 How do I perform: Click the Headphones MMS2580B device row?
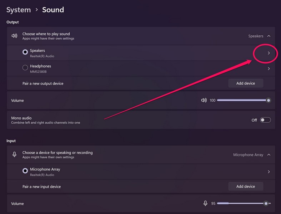tap(107, 68)
